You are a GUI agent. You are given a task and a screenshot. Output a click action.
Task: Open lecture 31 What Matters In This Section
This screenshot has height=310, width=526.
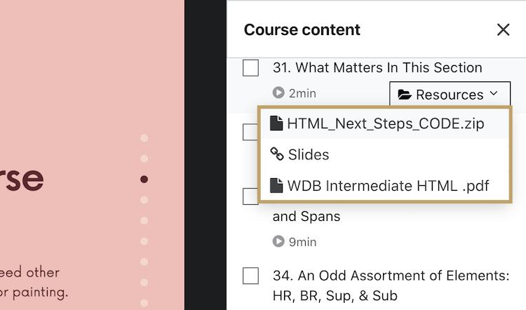[377, 68]
